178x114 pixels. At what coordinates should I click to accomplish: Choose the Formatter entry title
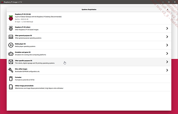point(18,78)
